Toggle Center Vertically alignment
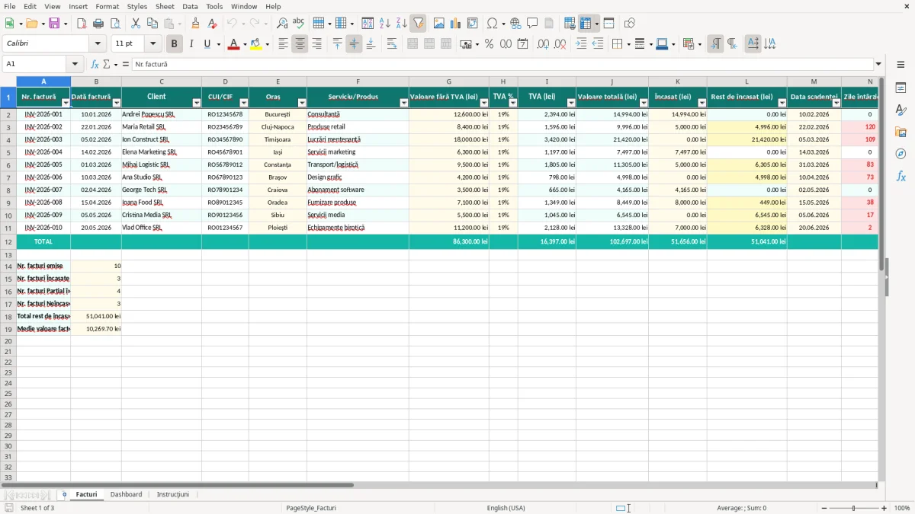Screen dimensions: 915x514 click(354, 44)
